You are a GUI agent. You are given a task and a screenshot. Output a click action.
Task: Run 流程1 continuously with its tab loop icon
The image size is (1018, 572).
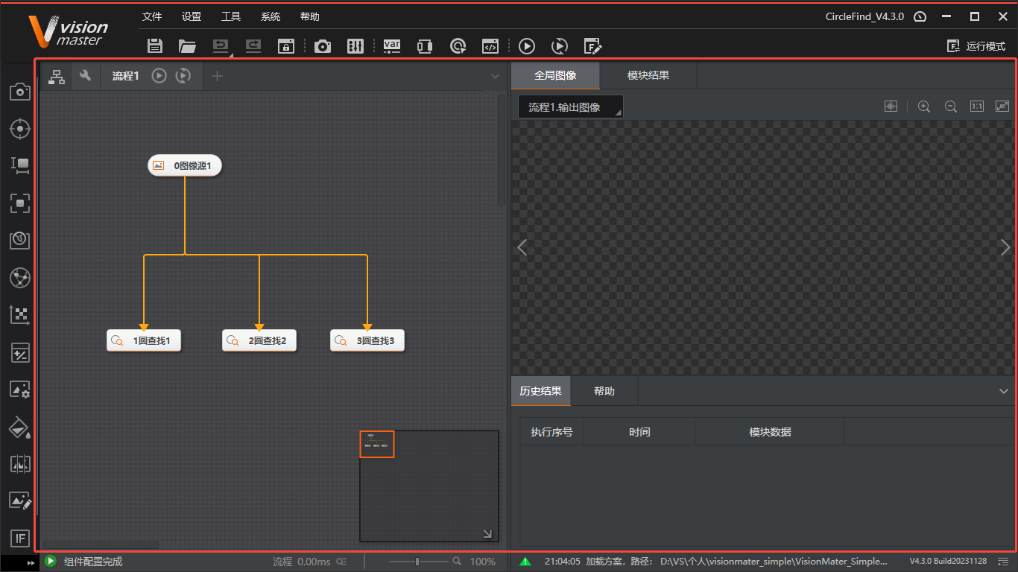click(x=183, y=75)
